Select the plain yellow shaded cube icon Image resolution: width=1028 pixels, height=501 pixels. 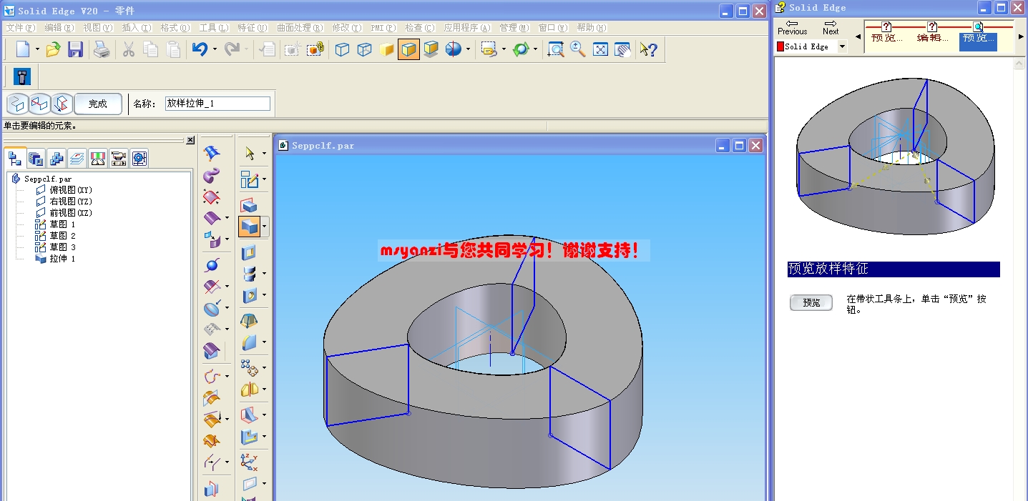point(386,49)
